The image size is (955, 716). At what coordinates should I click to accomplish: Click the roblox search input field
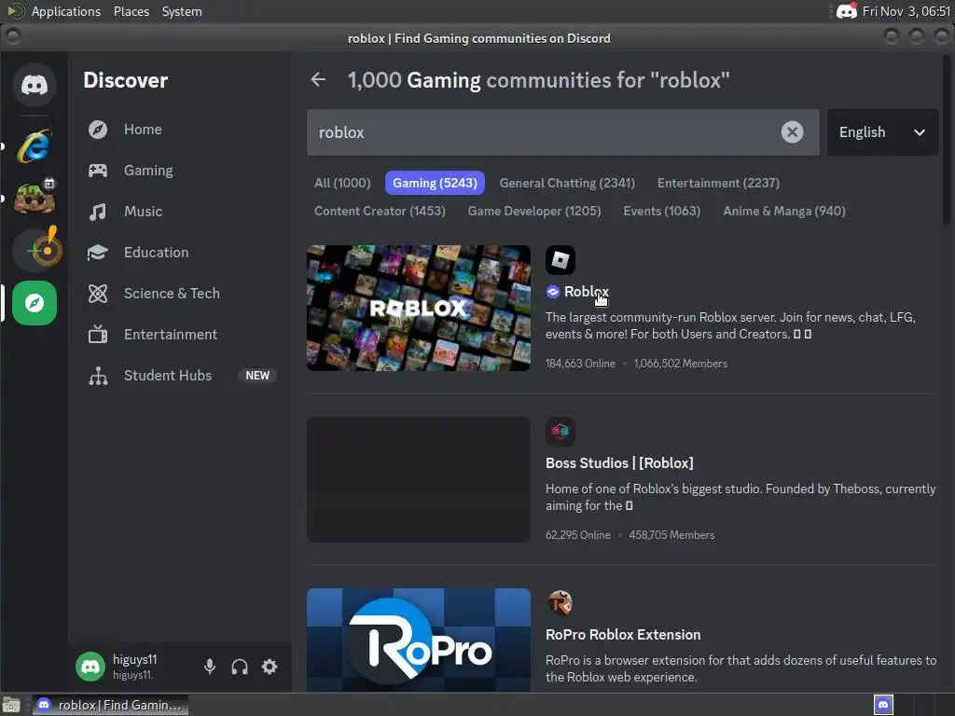[x=562, y=132]
